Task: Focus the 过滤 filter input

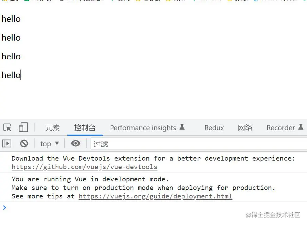Action: [199, 144]
